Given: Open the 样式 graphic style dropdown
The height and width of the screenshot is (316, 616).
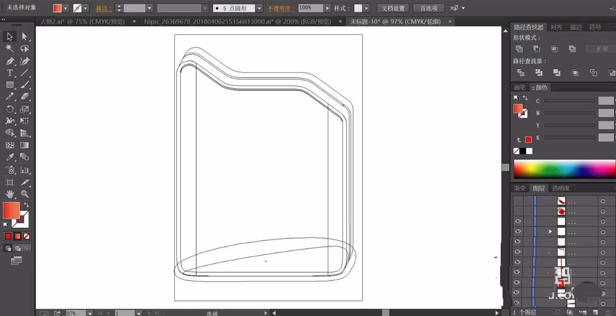Looking at the screenshot, I should (366, 8).
